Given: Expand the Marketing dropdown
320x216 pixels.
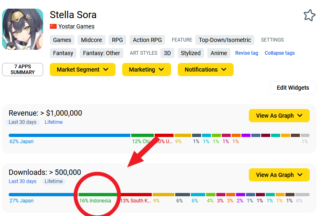Looking at the screenshot, I should 146,70.
